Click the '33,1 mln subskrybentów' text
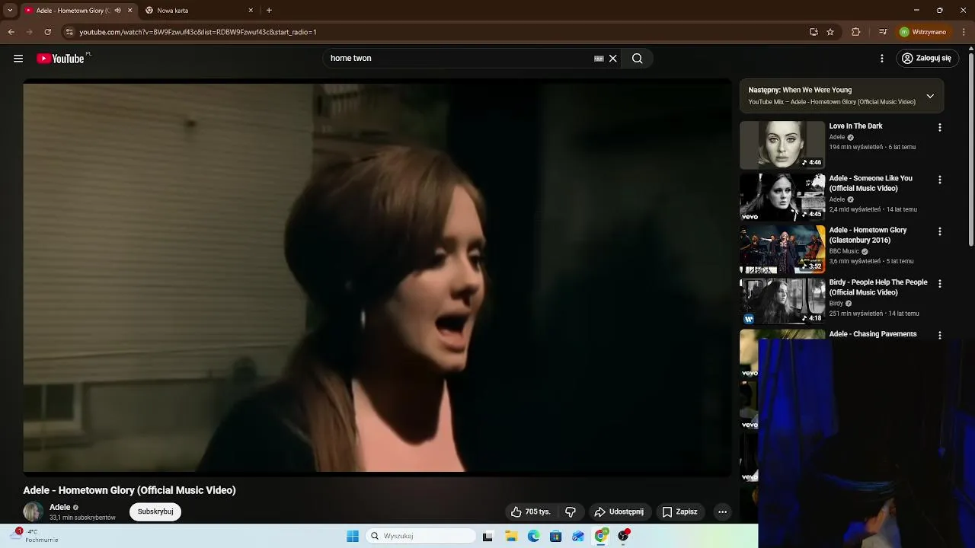Viewport: 975px width, 548px height. click(82, 518)
